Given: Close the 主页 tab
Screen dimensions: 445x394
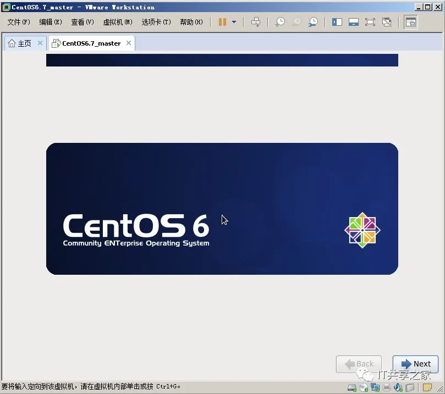Looking at the screenshot, I should pos(40,43).
